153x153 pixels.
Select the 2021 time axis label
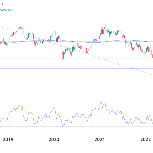click(x=100, y=139)
